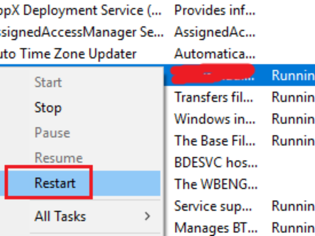Select the "Service sup..." description row
This screenshot has height=236, width=315.
(213, 206)
